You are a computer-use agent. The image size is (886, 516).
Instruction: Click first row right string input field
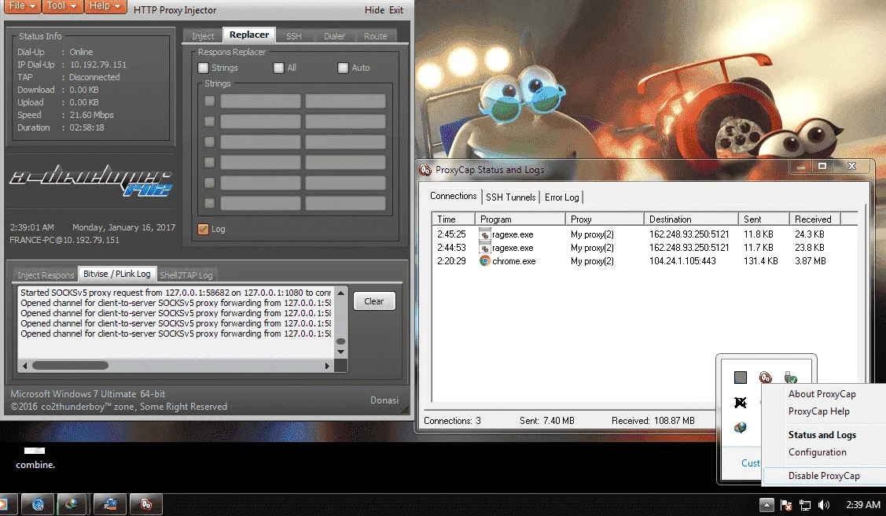tap(345, 101)
